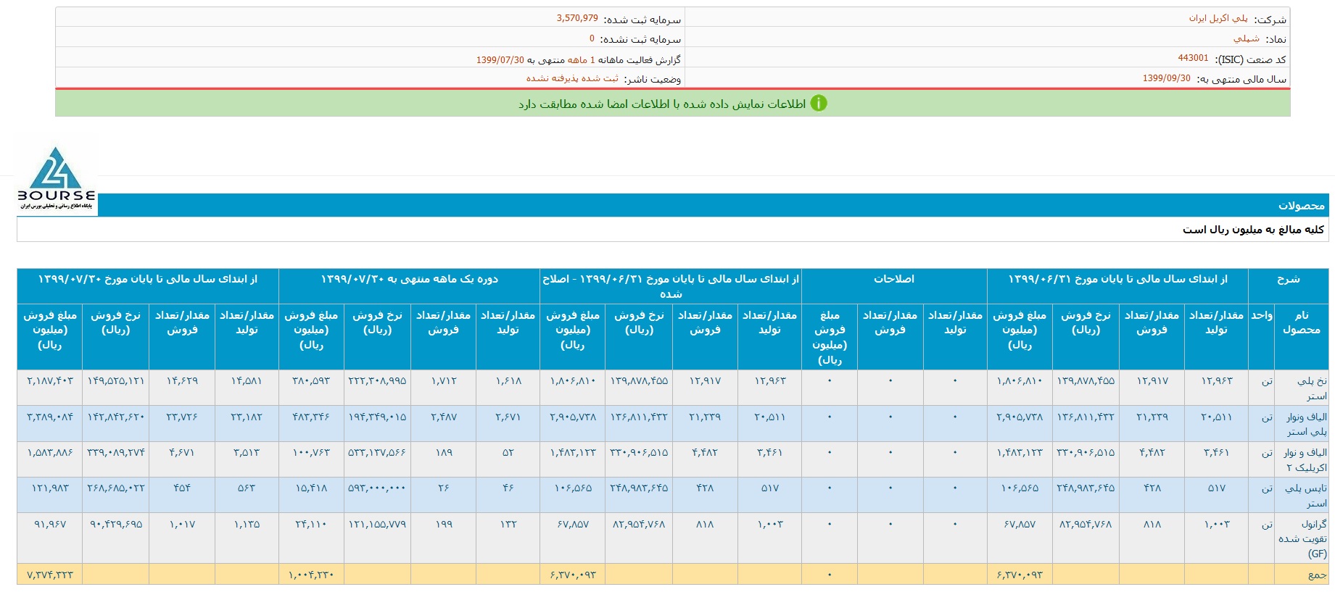The width and height of the screenshot is (1335, 592).
Task: Select production quantity ۱۴,۵۸۱
Action: pyautogui.click(x=247, y=380)
